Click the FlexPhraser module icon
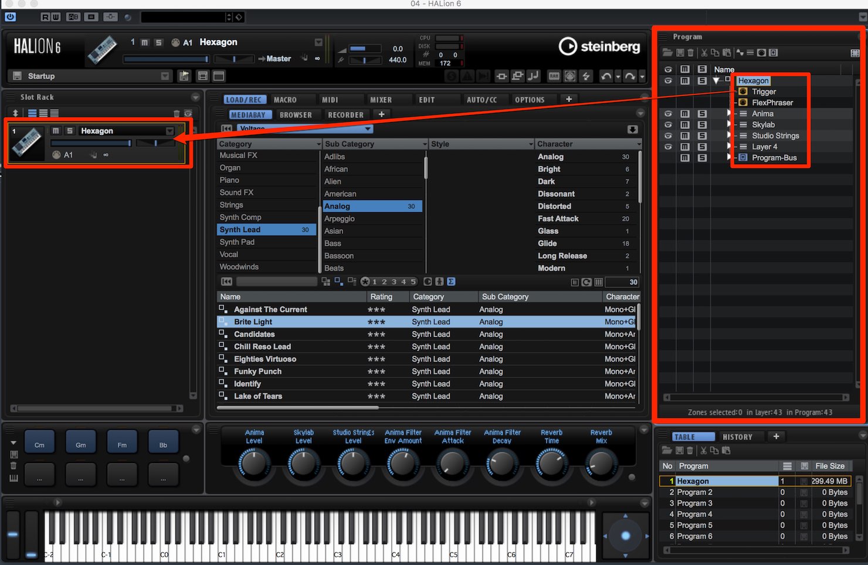Viewport: 868px width, 565px height. click(x=743, y=103)
